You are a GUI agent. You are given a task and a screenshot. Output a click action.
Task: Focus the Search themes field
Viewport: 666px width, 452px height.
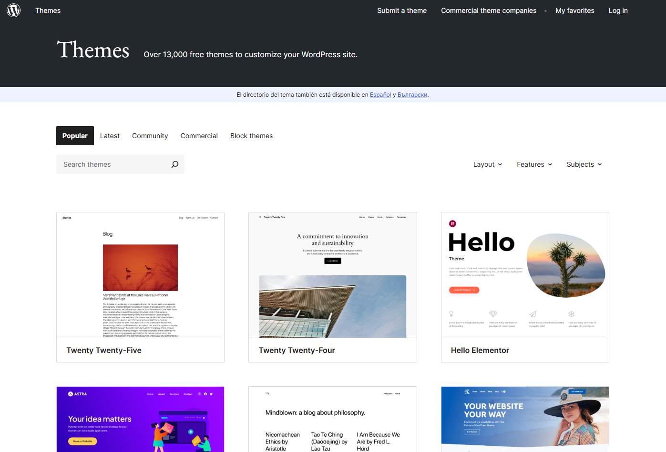[120, 164]
